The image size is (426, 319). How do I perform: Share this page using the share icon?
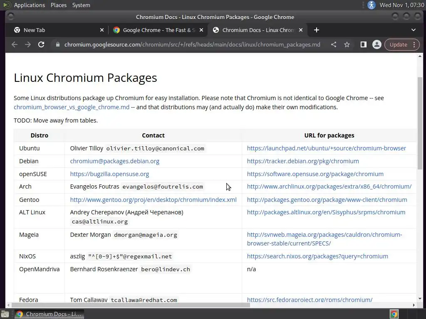pyautogui.click(x=334, y=44)
